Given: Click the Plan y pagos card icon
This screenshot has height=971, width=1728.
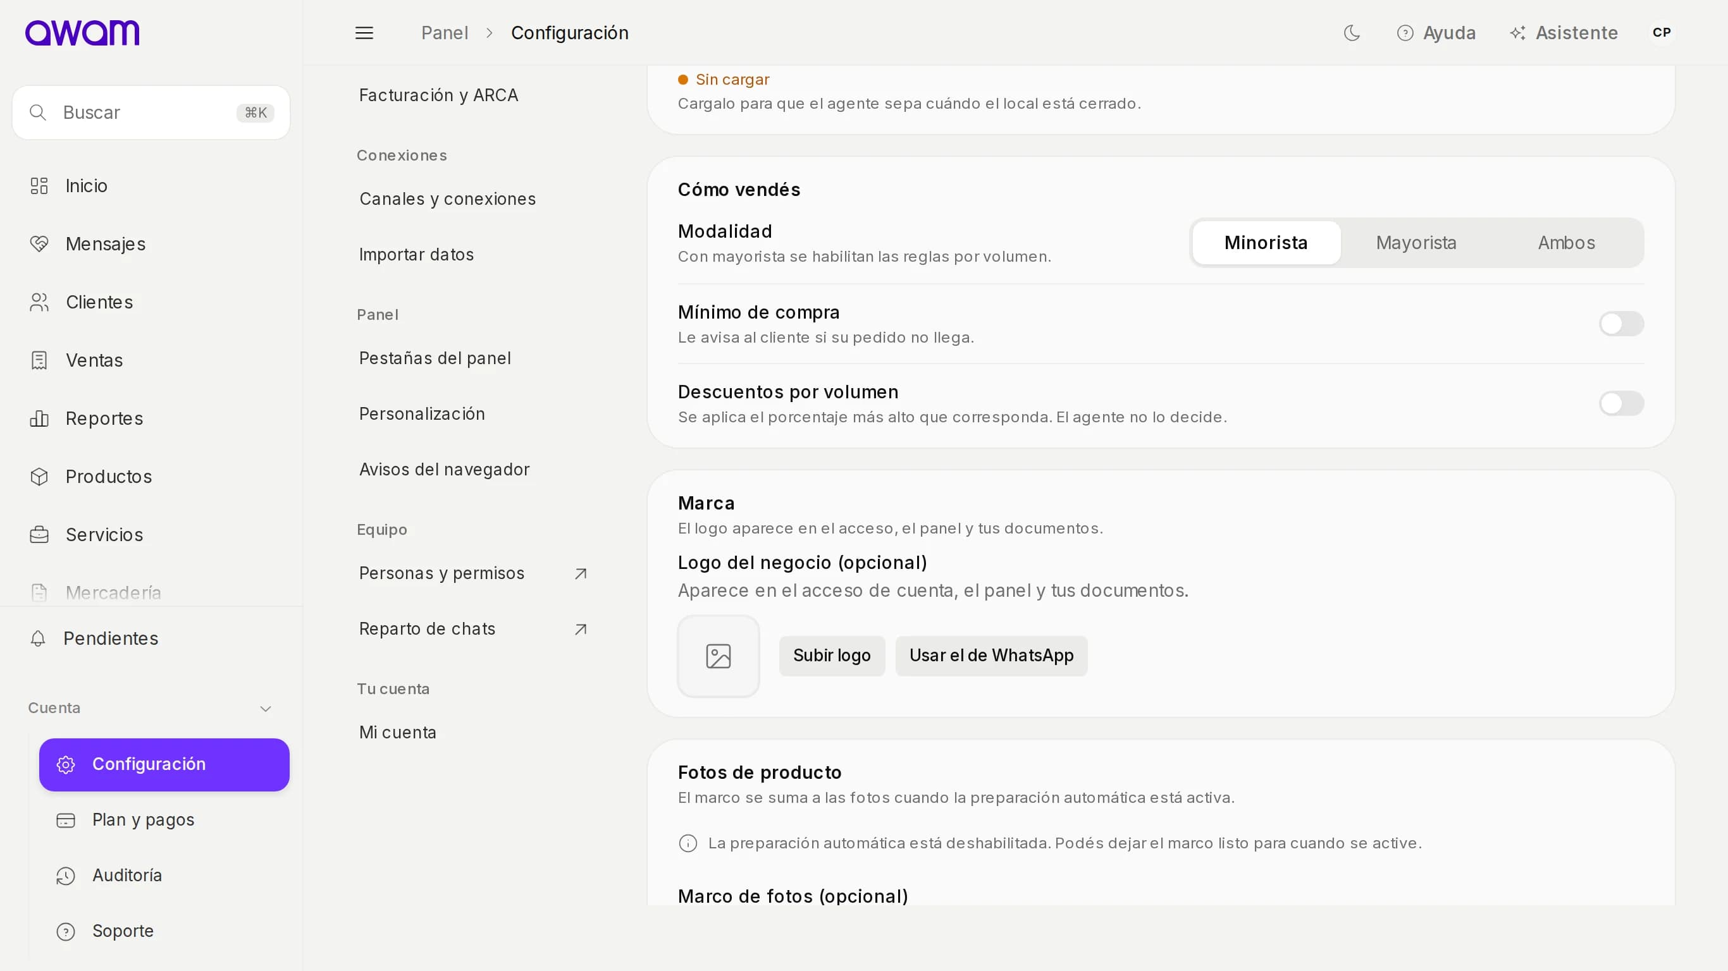Looking at the screenshot, I should (x=66, y=820).
